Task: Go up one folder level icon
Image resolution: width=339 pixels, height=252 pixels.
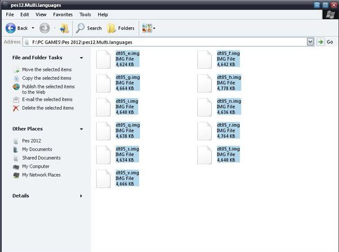Action: [64, 28]
